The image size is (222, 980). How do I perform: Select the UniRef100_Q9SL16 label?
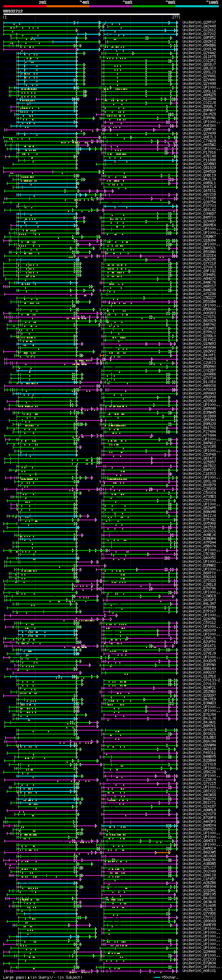(x=199, y=91)
